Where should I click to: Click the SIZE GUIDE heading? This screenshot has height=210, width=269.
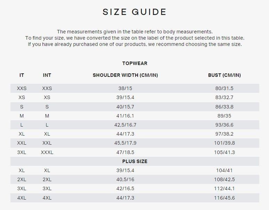pyautogui.click(x=134, y=12)
